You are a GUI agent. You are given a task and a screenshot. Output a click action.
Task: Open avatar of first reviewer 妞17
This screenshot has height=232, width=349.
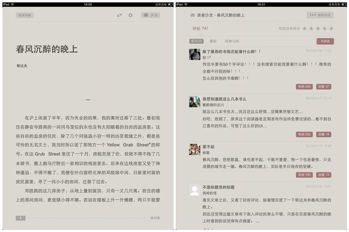pyautogui.click(x=194, y=54)
